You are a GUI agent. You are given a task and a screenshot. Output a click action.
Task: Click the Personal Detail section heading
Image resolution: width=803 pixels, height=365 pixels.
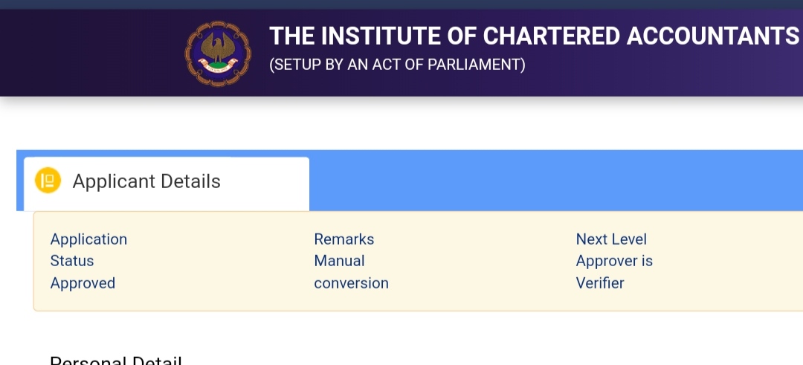point(116,360)
